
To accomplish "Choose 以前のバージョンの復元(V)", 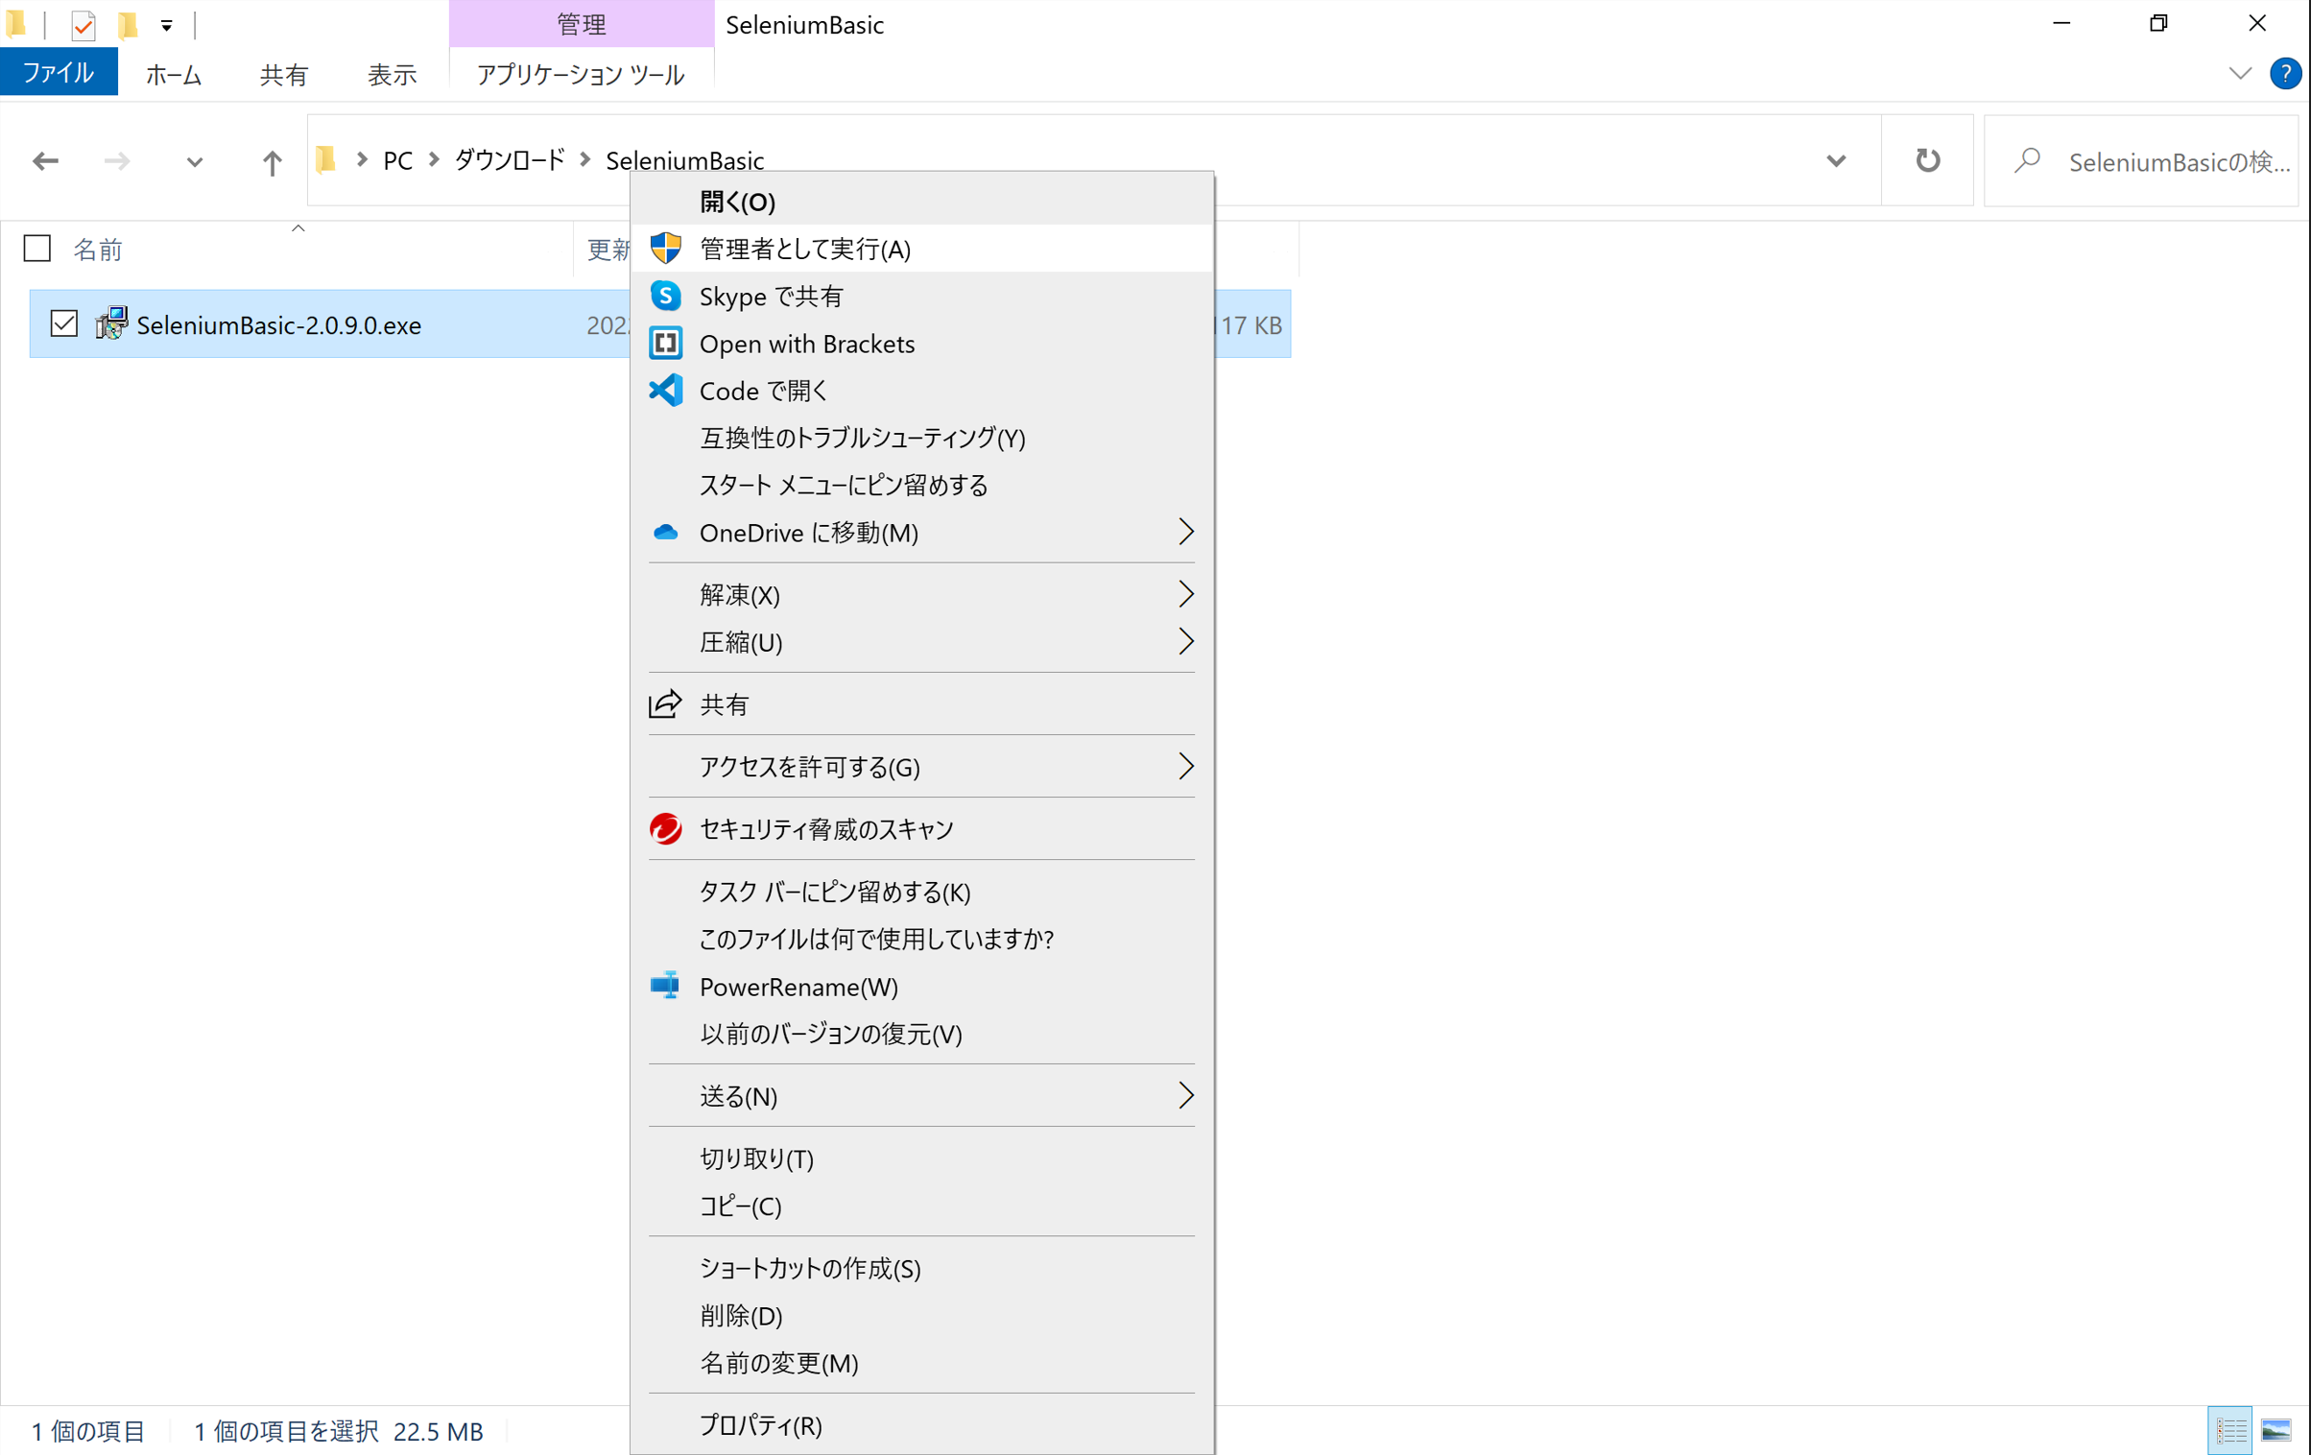I will (921, 1034).
